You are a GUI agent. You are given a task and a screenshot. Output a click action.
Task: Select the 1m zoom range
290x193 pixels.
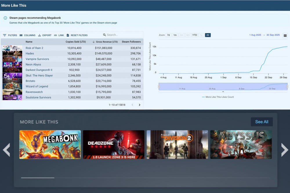click(175, 35)
